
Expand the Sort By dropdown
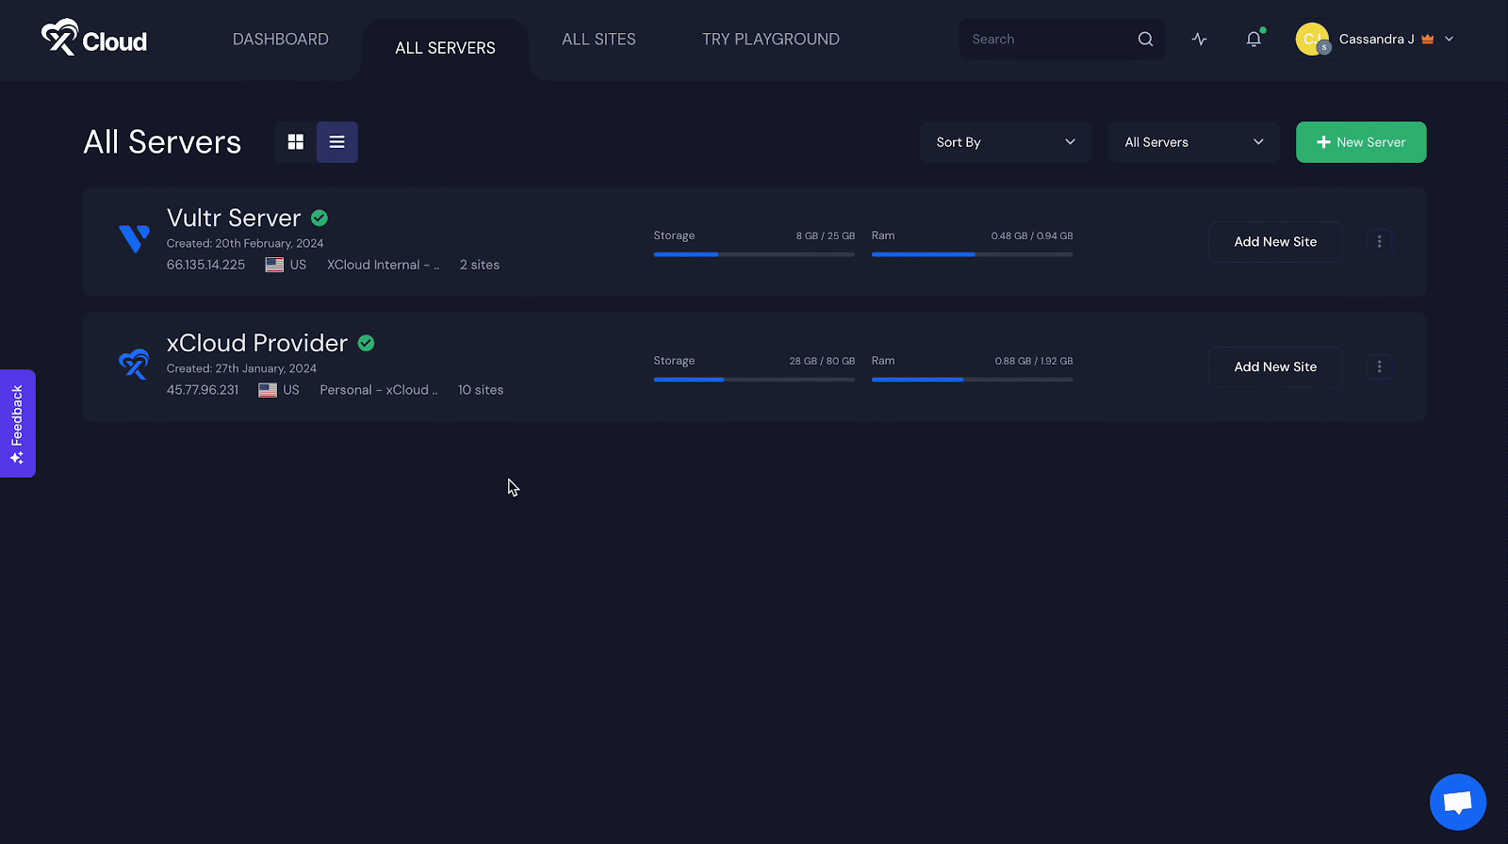(x=1005, y=142)
